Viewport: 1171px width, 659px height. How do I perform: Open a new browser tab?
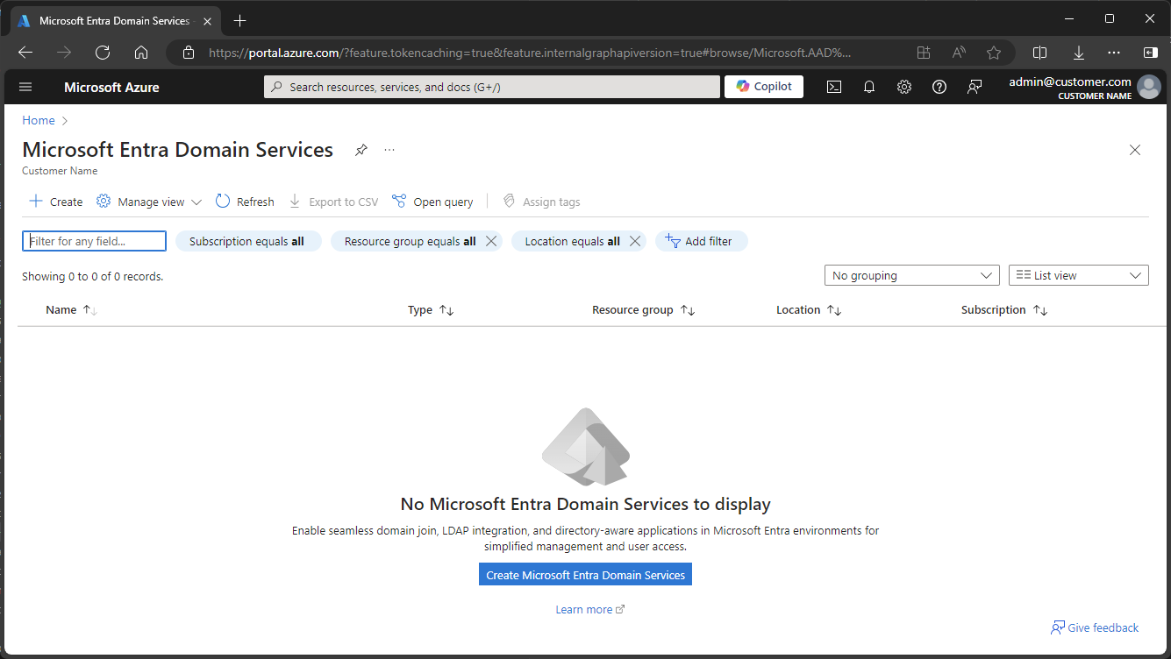pos(240,20)
